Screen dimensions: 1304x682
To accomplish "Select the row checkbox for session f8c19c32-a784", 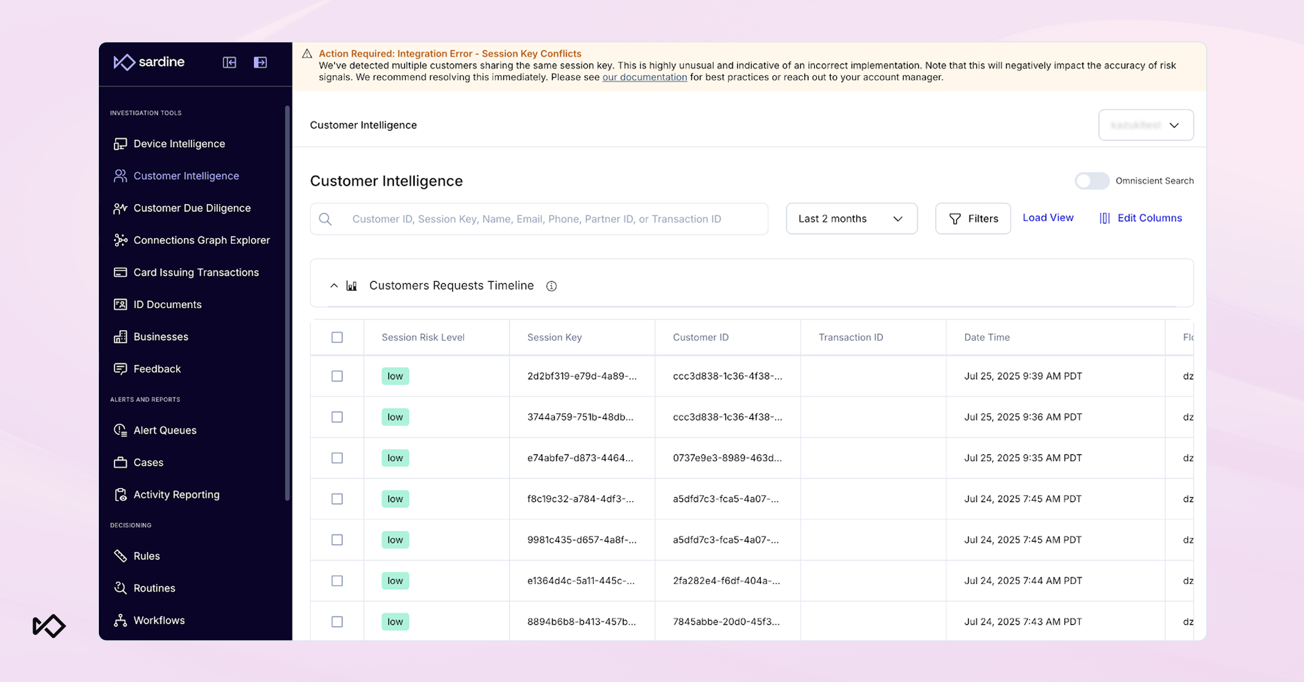I will pos(337,499).
